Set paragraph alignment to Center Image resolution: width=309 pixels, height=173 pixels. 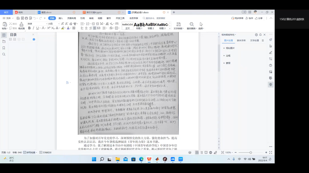click(86, 28)
